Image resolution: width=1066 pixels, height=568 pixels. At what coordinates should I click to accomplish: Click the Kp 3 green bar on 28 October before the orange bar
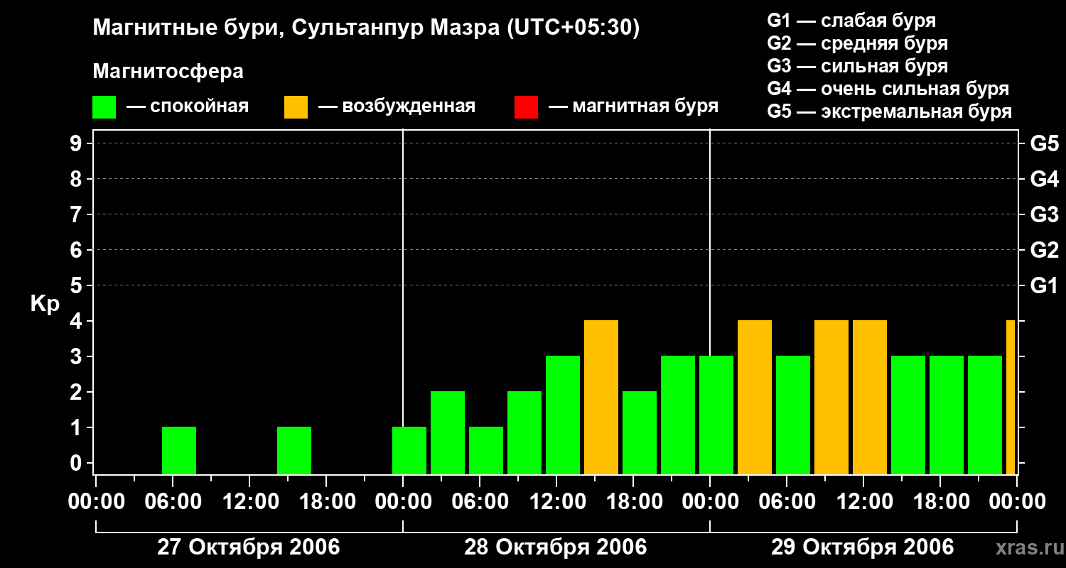click(x=563, y=415)
